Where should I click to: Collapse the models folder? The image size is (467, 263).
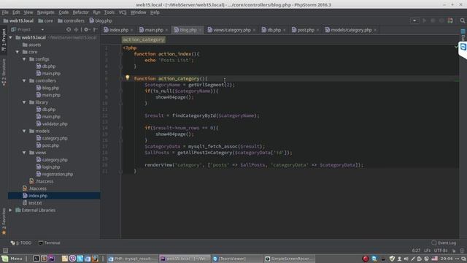24,131
